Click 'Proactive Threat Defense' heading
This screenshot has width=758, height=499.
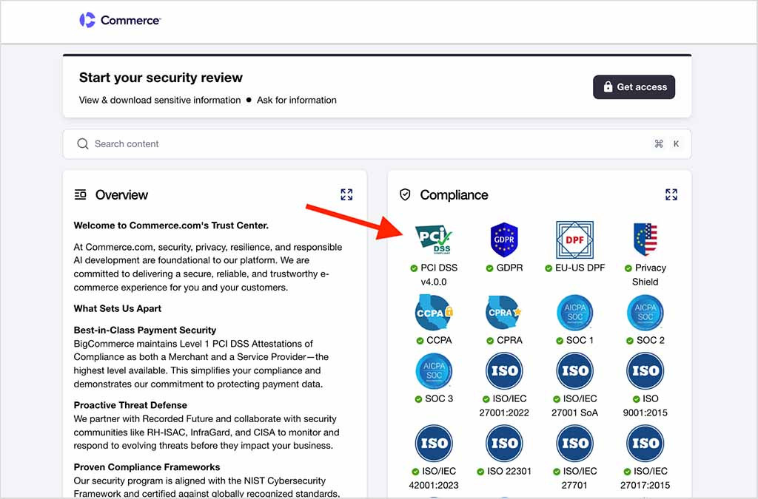pyautogui.click(x=130, y=405)
